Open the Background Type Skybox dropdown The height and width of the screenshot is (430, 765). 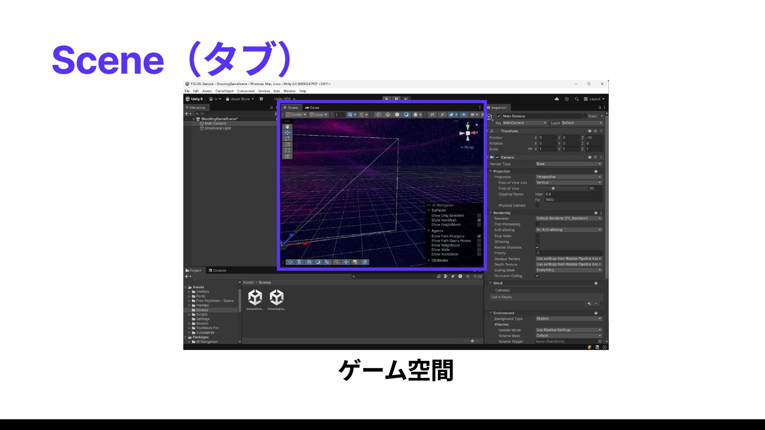(x=568, y=319)
